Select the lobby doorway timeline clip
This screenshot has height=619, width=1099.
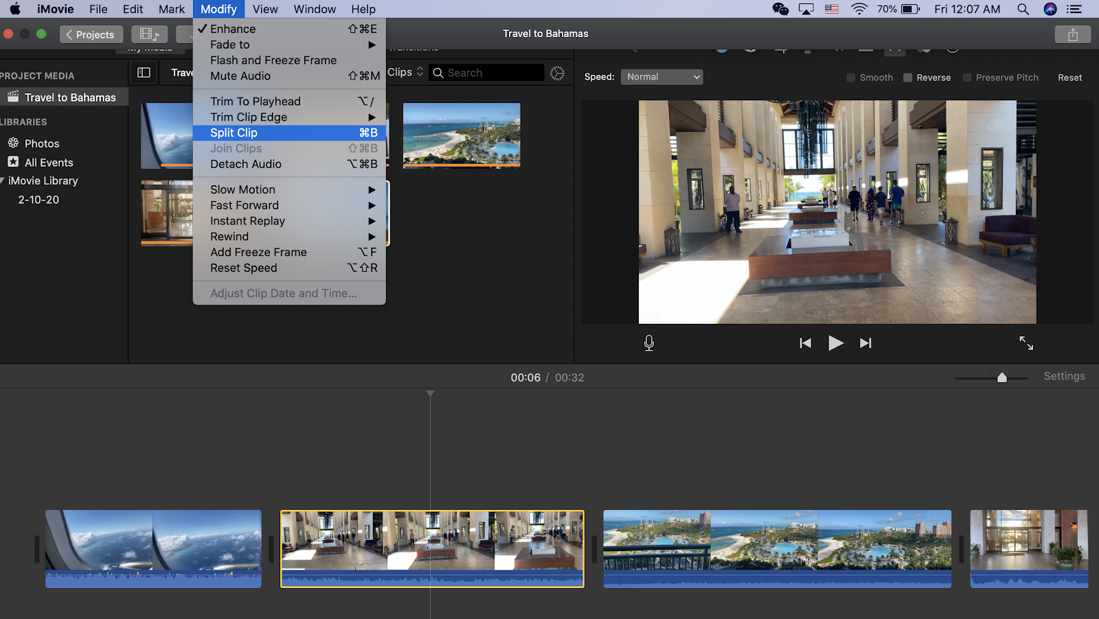(1029, 549)
